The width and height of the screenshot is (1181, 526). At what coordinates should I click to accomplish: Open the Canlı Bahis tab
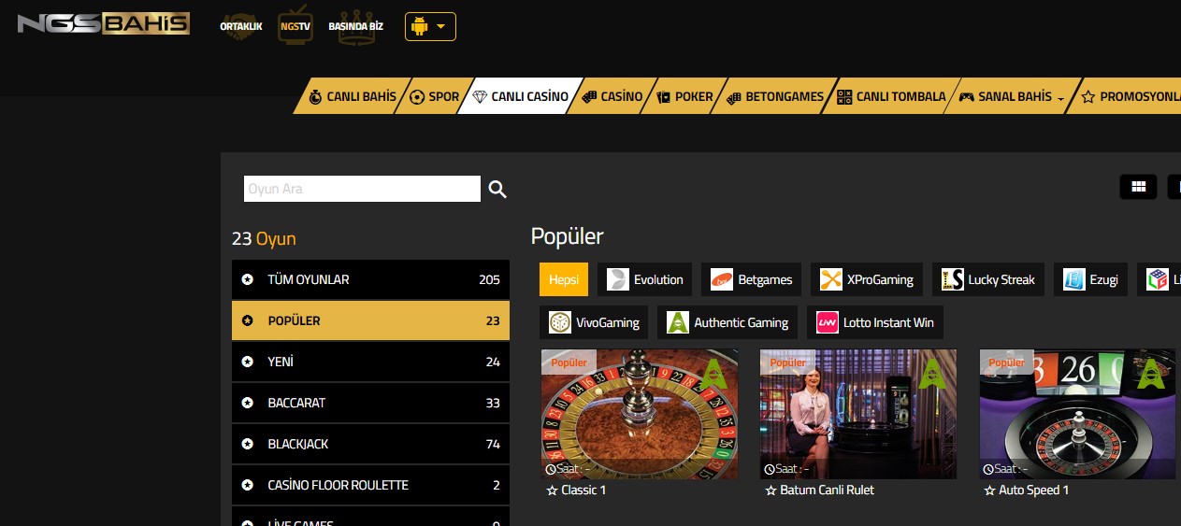(x=353, y=96)
